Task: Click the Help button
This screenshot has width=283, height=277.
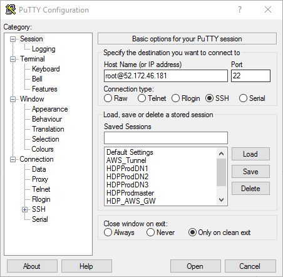Action: 86,266
